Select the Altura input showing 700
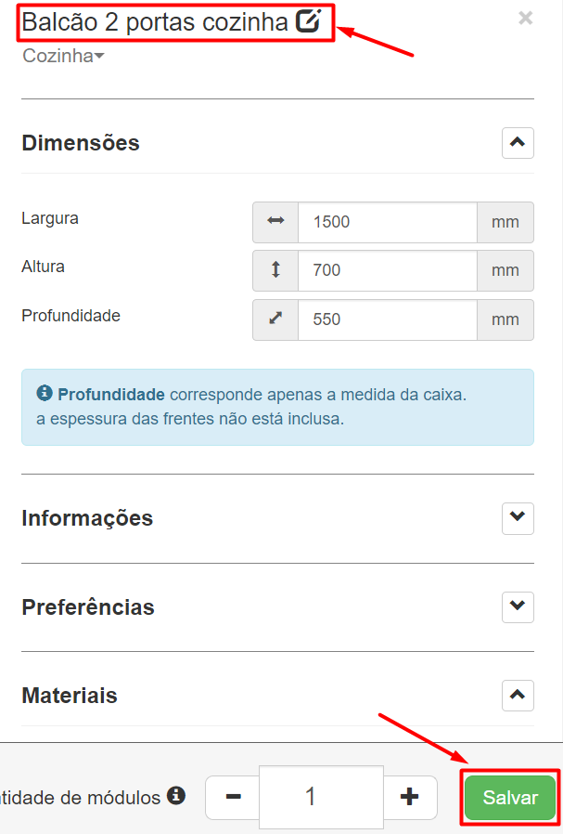Screen dimensions: 563x834 tap(388, 270)
